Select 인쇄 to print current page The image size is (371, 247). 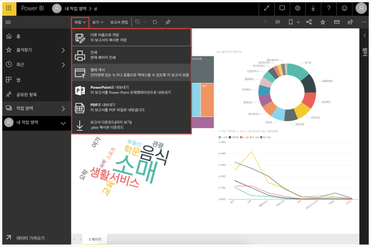click(x=131, y=55)
